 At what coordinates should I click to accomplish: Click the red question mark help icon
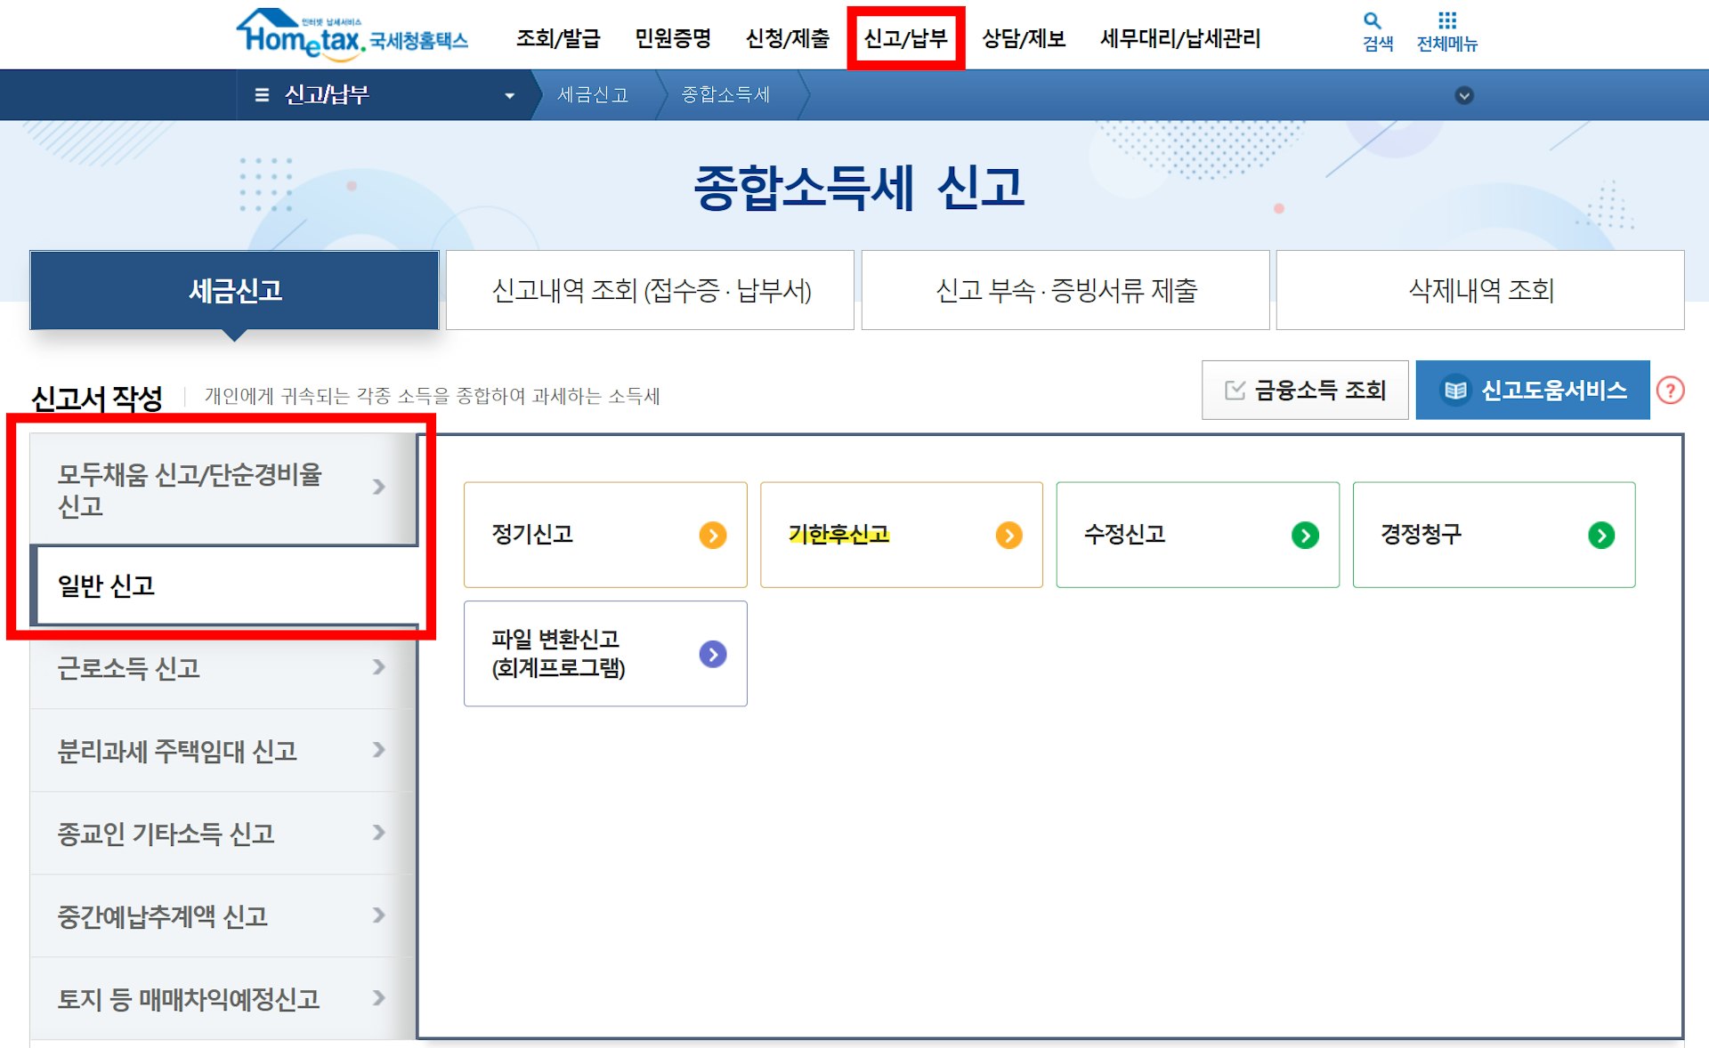[1670, 390]
